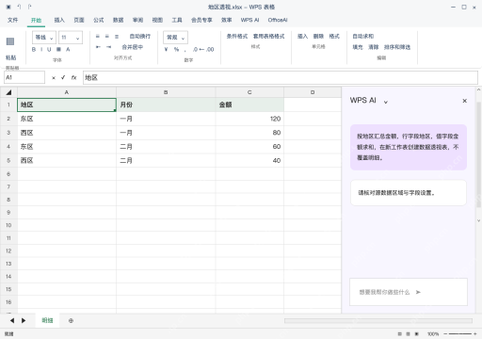Click the formula bar containing 地区
482x339 pixels.
281,77
